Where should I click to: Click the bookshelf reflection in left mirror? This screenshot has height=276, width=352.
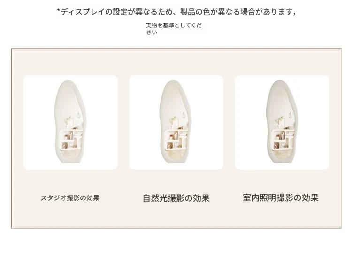71,139
